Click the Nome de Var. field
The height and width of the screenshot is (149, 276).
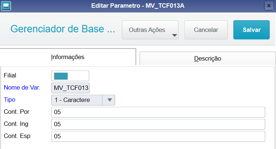point(70,88)
